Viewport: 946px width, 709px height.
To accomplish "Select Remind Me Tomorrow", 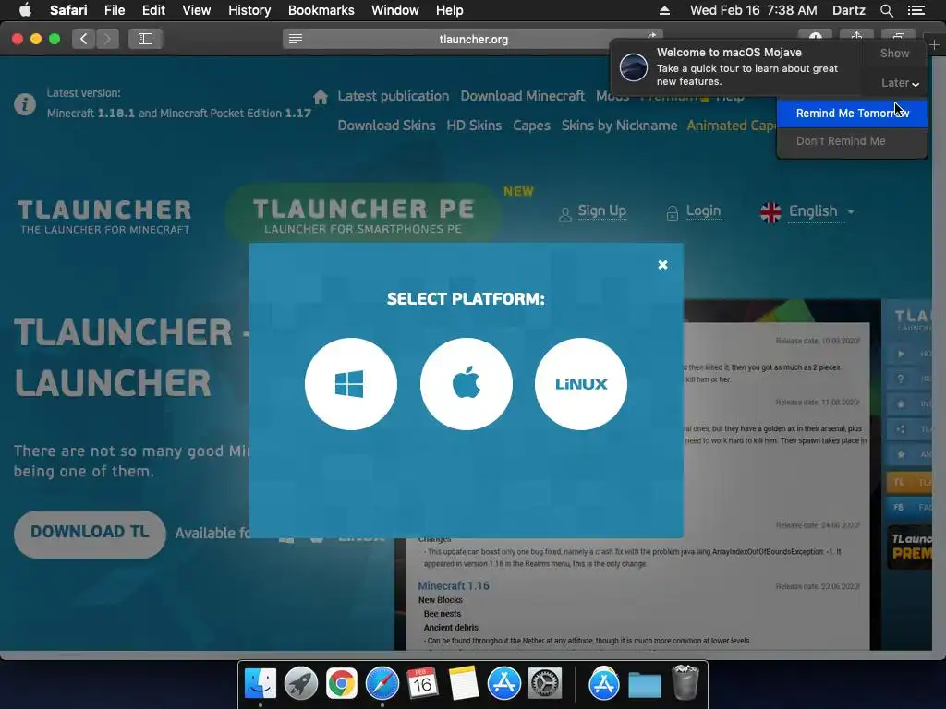I will tap(852, 114).
